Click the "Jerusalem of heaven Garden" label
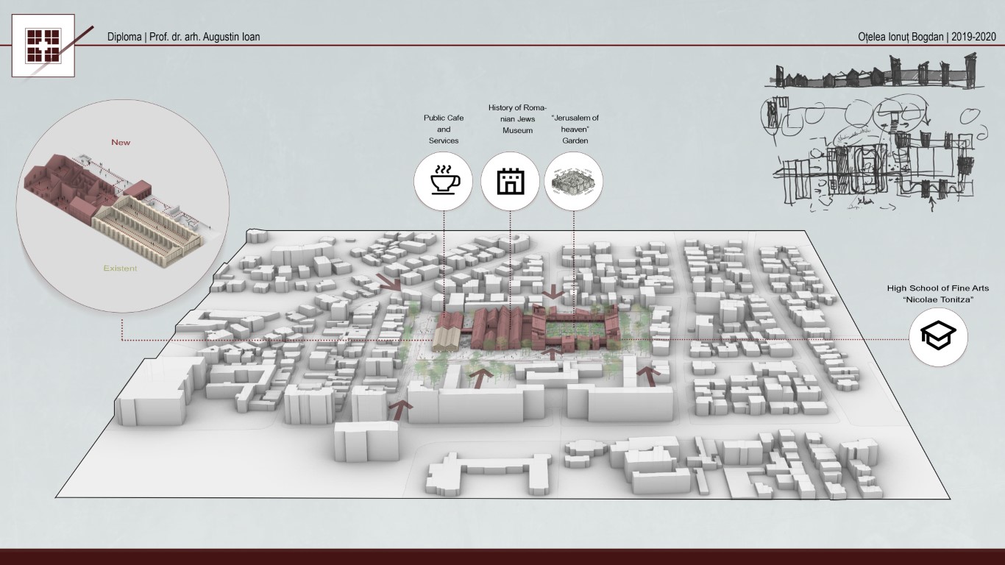 (x=575, y=129)
